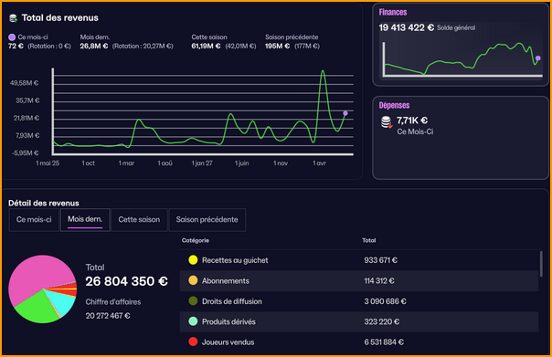Click the 3 090 686 € value
The width and height of the screenshot is (552, 357).
[x=385, y=301]
